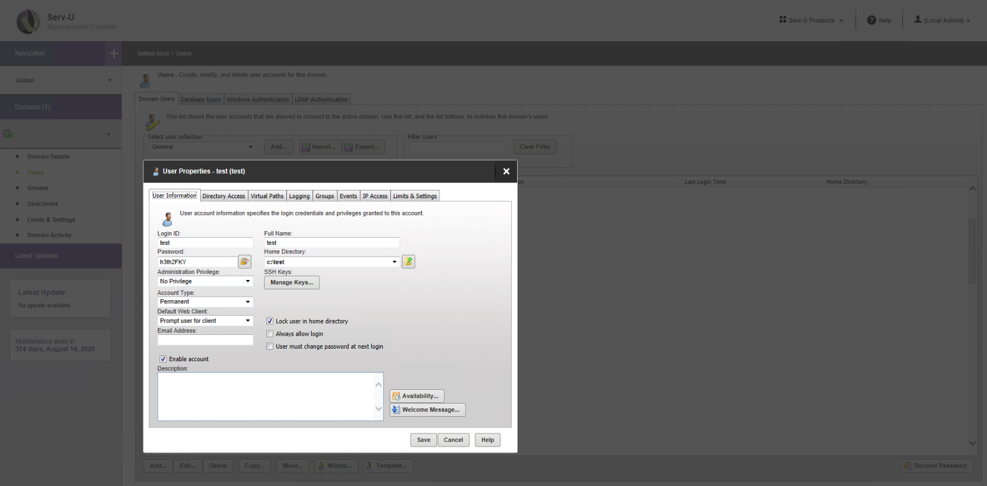
Task: Toggle the Enable account checkbox
Action: (163, 359)
